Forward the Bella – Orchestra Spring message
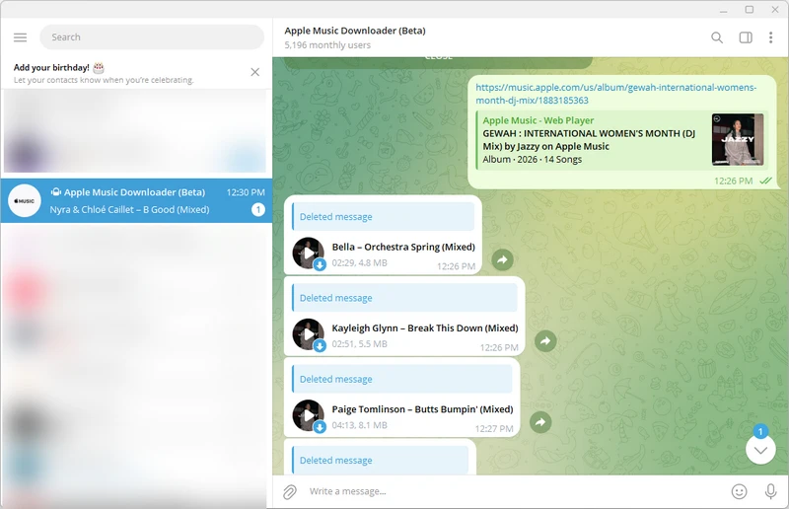This screenshot has width=789, height=509. 502,259
